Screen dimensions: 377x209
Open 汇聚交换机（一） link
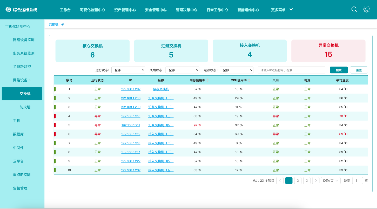[x=161, y=98]
